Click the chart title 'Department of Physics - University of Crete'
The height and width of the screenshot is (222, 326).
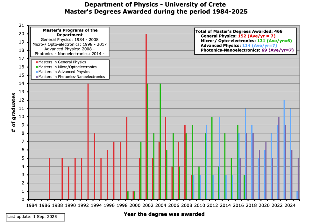click(155, 4)
